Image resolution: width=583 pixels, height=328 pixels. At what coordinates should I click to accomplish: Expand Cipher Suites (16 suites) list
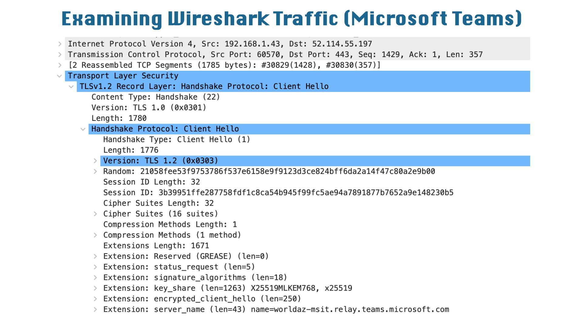pyautogui.click(x=95, y=214)
